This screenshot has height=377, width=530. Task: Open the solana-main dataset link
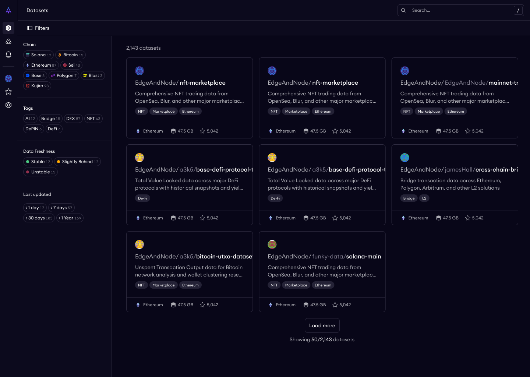click(x=363, y=256)
